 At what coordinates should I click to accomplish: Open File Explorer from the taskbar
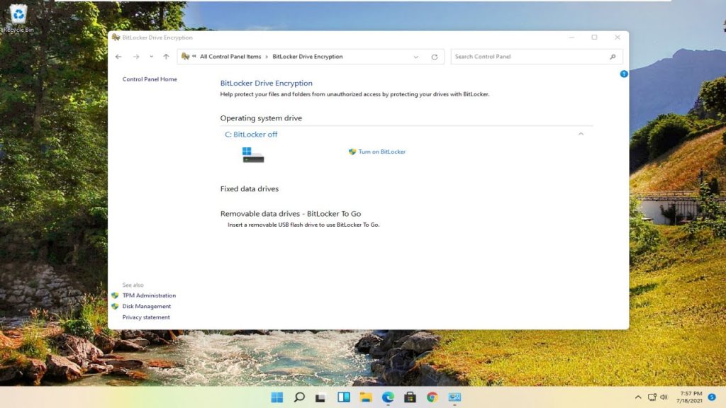click(x=366, y=397)
